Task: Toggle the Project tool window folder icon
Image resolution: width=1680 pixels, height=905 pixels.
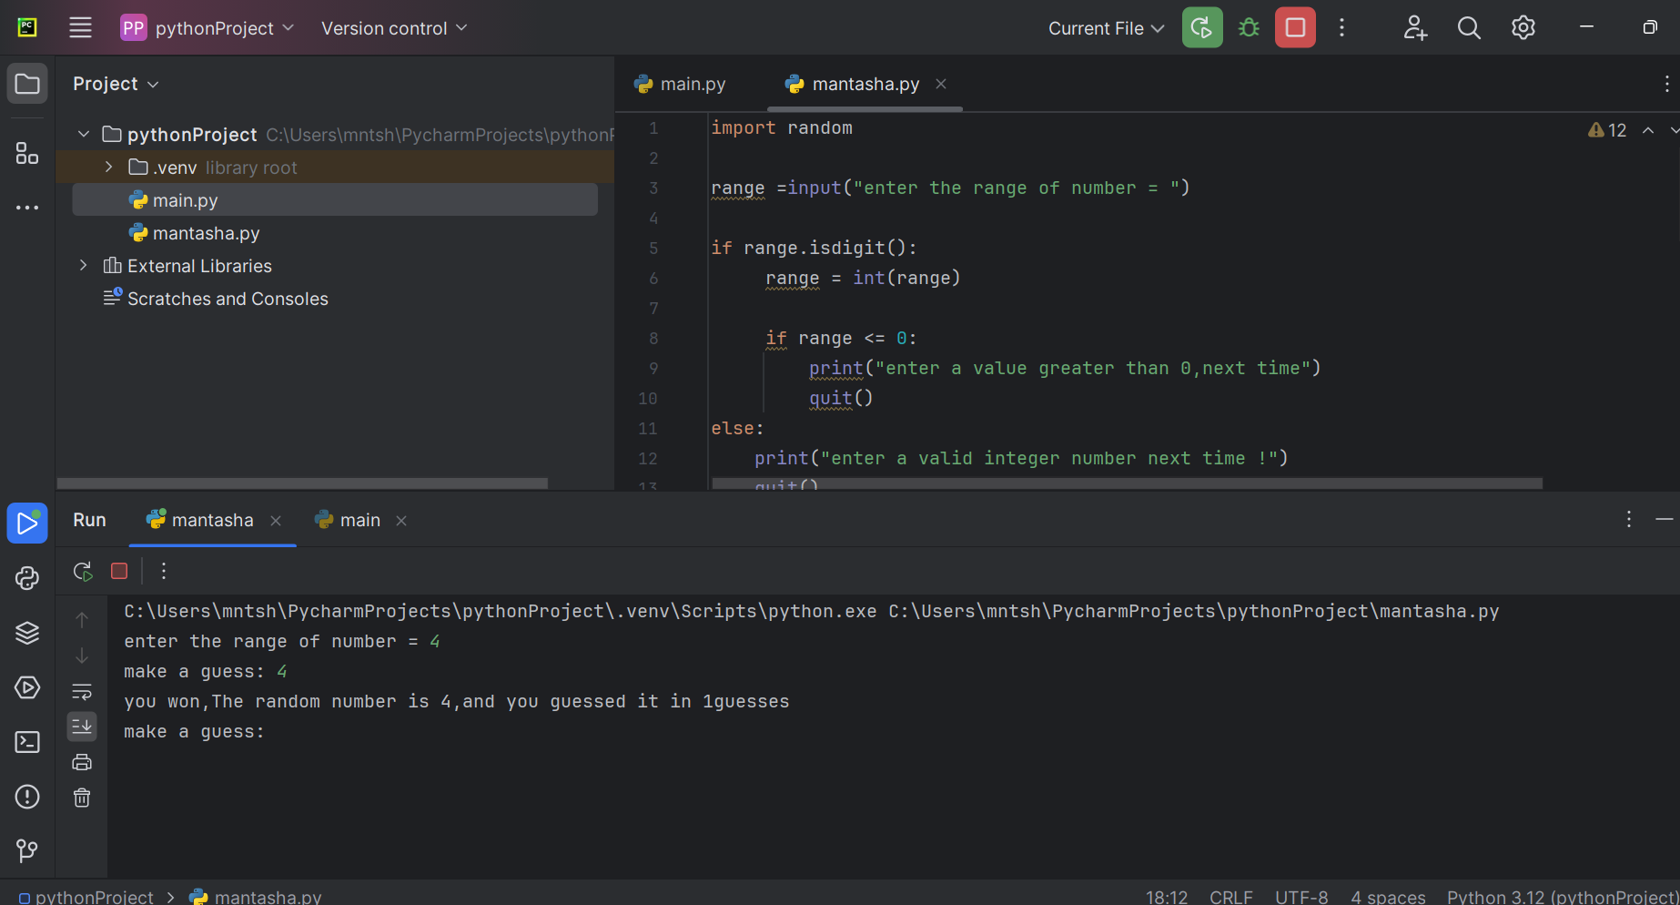Action: pyautogui.click(x=27, y=85)
